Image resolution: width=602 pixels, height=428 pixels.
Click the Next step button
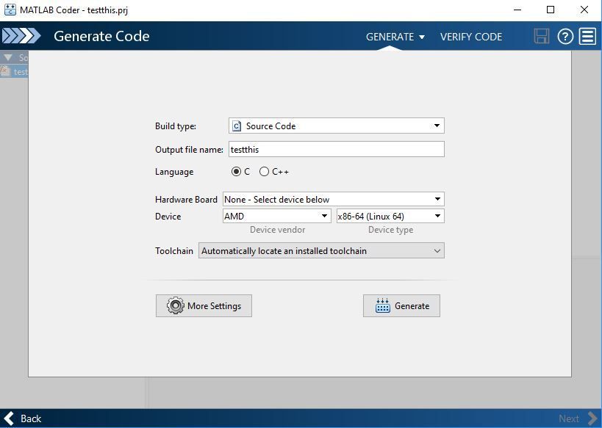578,418
